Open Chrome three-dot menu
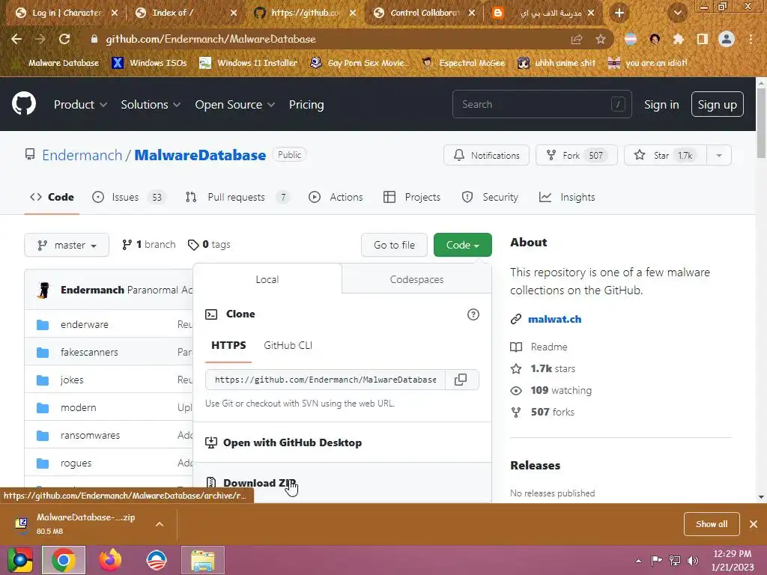 [x=751, y=39]
